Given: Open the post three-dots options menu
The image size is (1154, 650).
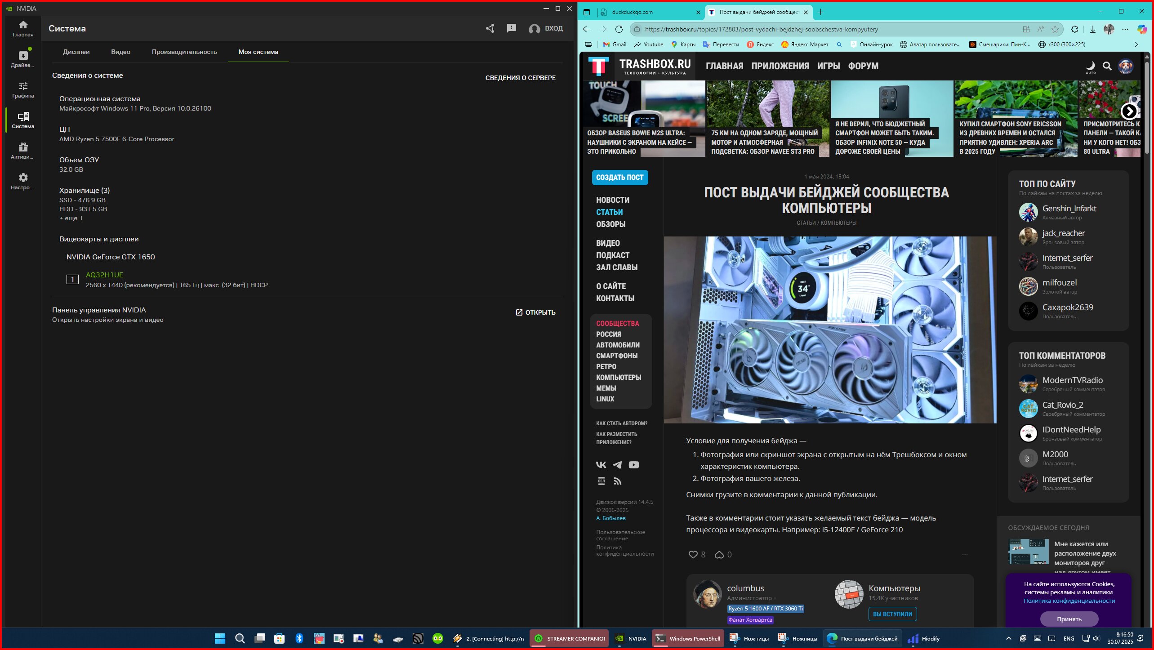Looking at the screenshot, I should [x=965, y=555].
